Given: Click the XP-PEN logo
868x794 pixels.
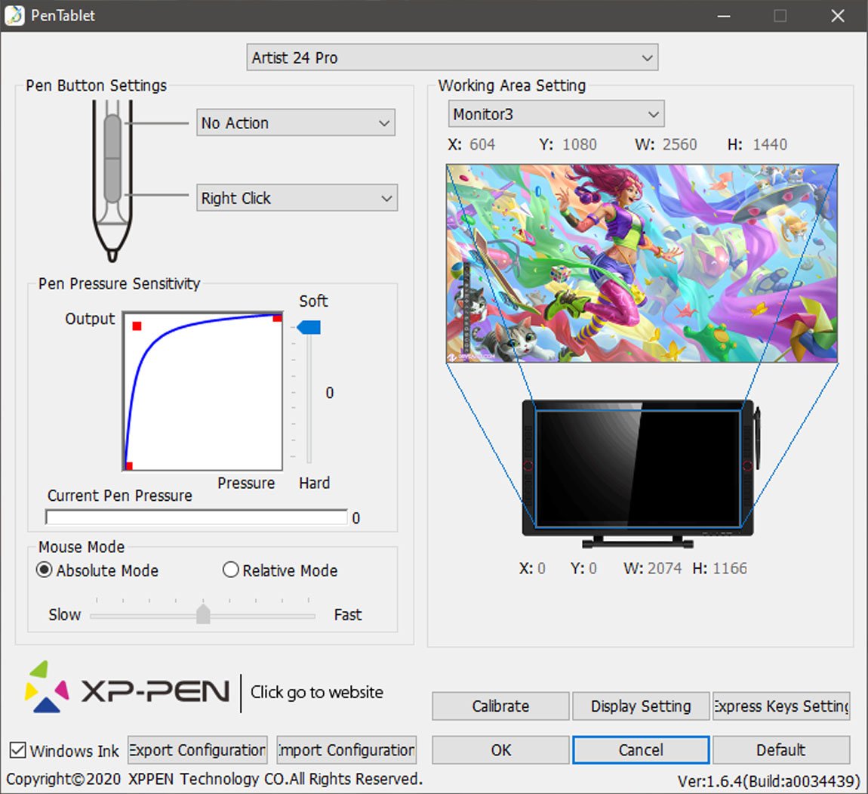Looking at the screenshot, I should (x=127, y=687).
